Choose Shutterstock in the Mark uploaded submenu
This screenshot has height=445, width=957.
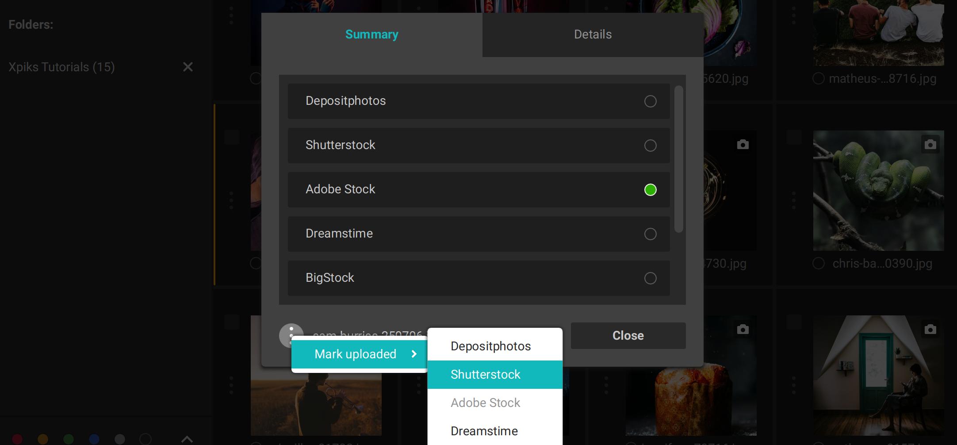[x=485, y=374]
